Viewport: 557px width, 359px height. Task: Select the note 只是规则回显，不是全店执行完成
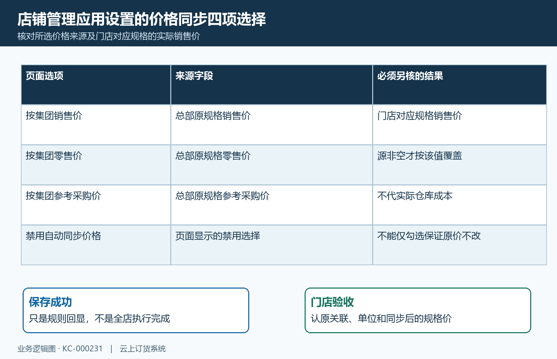pyautogui.click(x=99, y=319)
